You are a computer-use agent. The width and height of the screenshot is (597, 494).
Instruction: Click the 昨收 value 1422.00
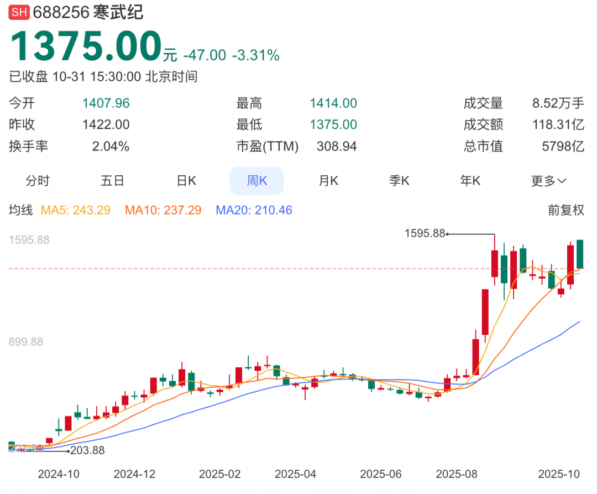click(106, 124)
